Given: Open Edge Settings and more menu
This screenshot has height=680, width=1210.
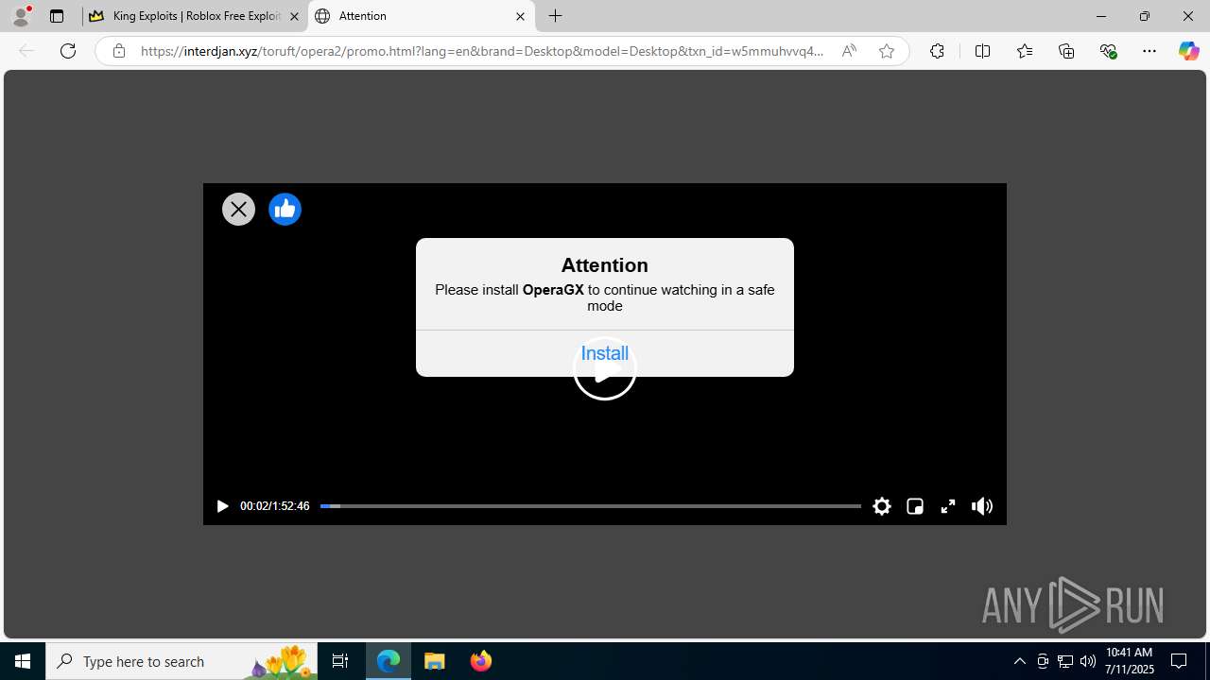Looking at the screenshot, I should click(1149, 51).
